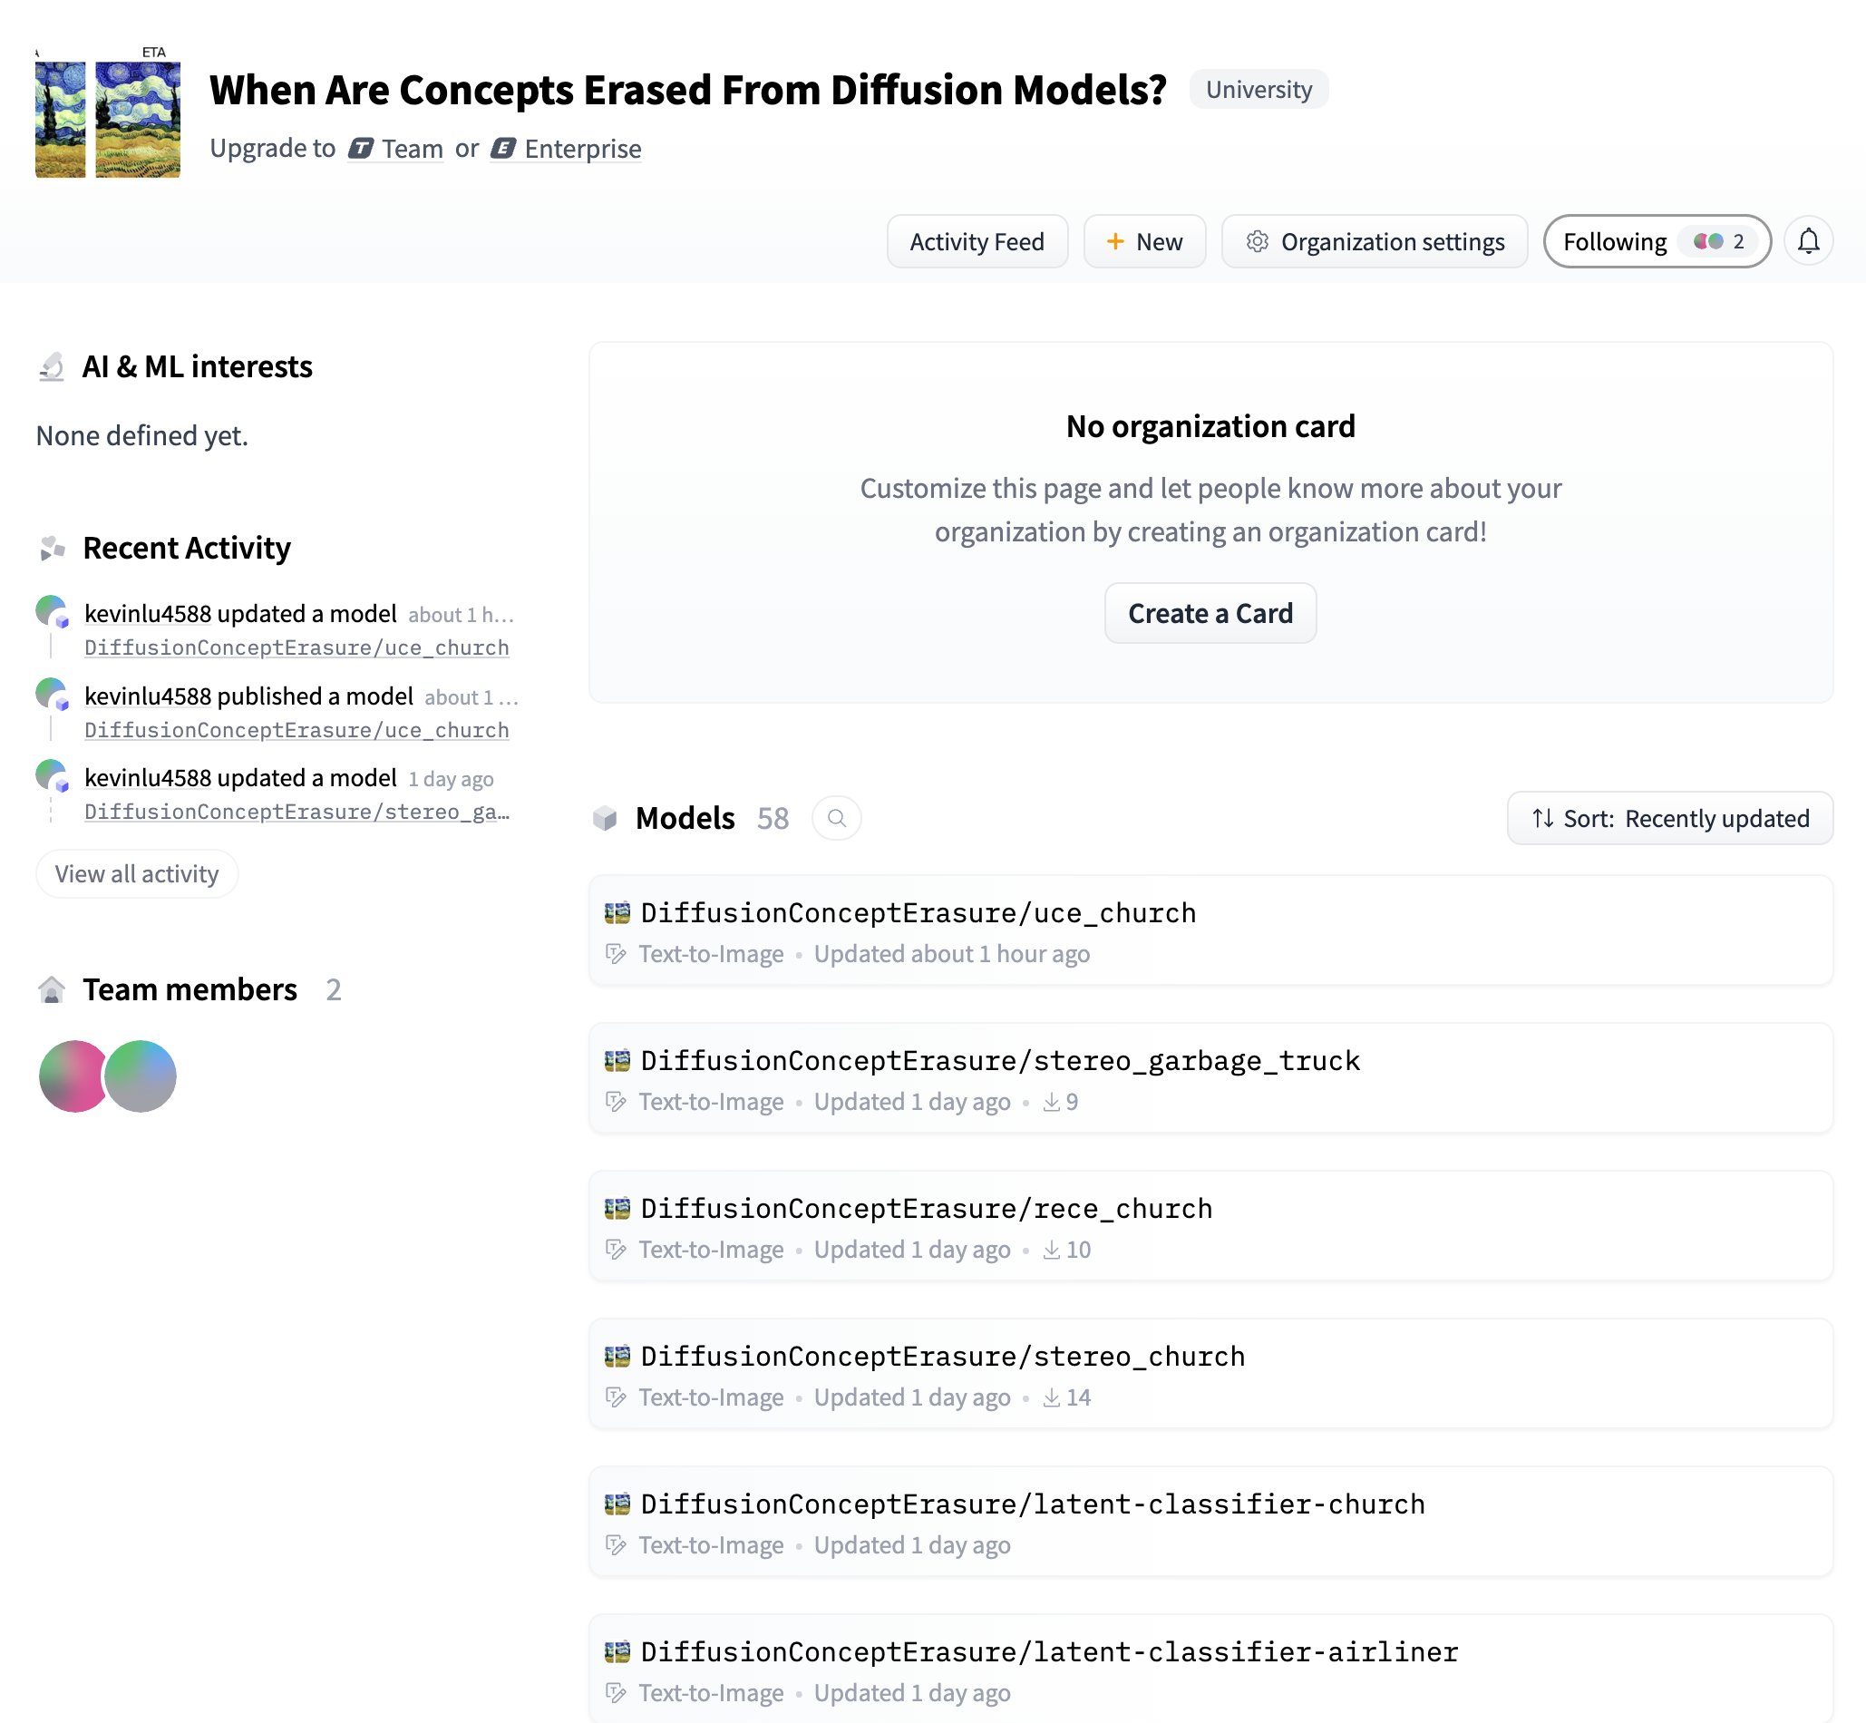Click the first team member avatar
This screenshot has width=1866, height=1723.
click(x=72, y=1076)
